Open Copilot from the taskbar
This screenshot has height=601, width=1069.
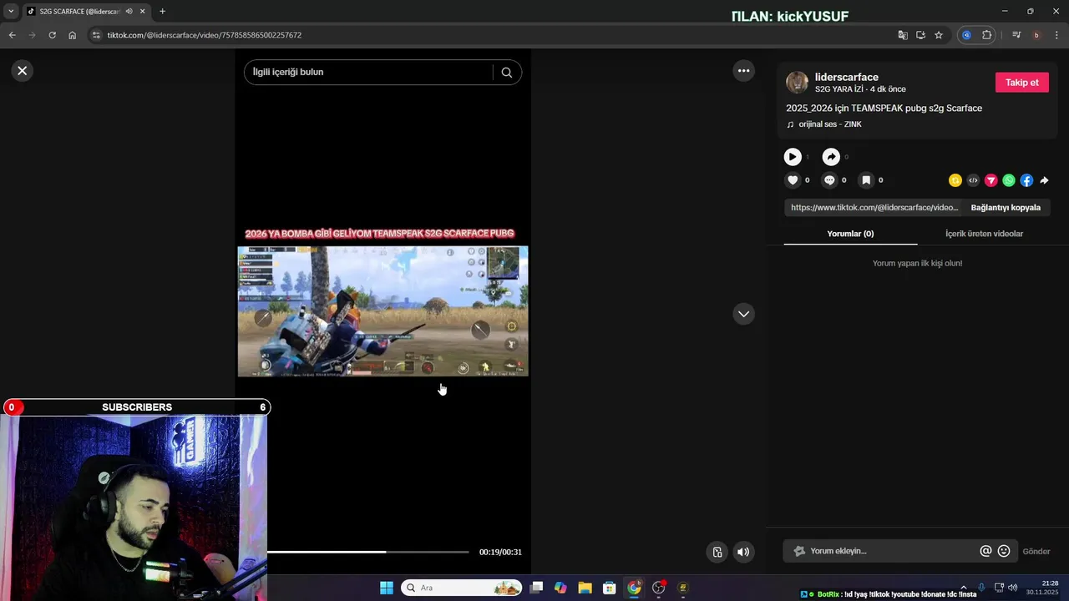(560, 588)
